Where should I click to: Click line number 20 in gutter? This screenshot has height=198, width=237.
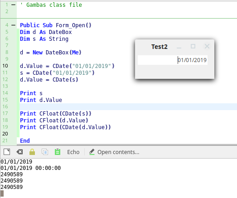5,134
